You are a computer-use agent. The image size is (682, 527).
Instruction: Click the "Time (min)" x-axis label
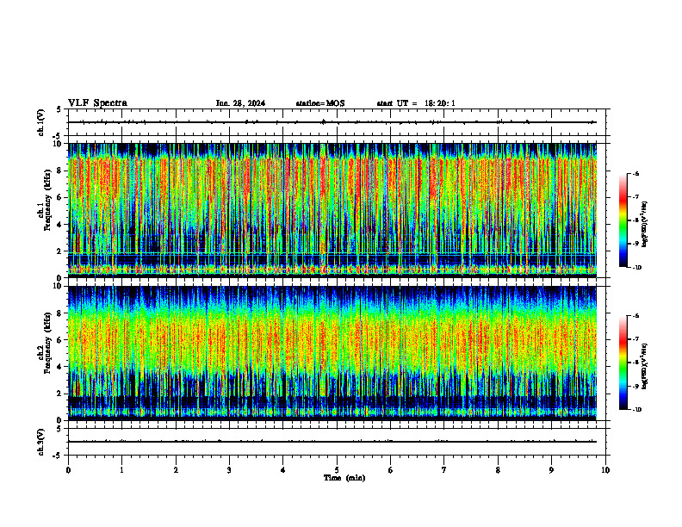coord(344,478)
